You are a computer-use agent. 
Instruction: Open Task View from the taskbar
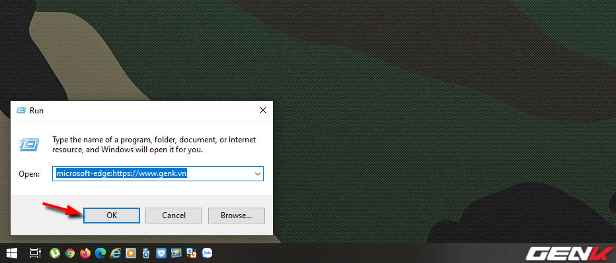(35, 253)
